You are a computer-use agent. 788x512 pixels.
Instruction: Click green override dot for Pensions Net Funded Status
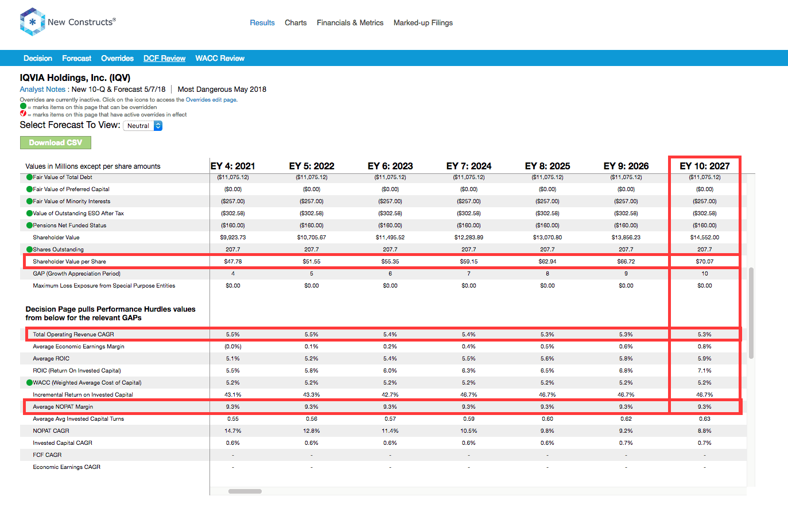(x=29, y=225)
